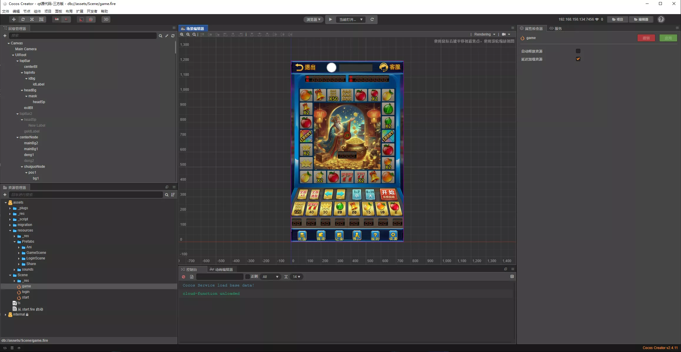The height and width of the screenshot is (352, 681).
Task: Open the 节点 menu
Action: tap(27, 11)
